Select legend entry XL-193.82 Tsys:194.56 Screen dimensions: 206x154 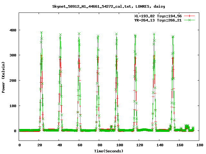(x=158, y=16)
